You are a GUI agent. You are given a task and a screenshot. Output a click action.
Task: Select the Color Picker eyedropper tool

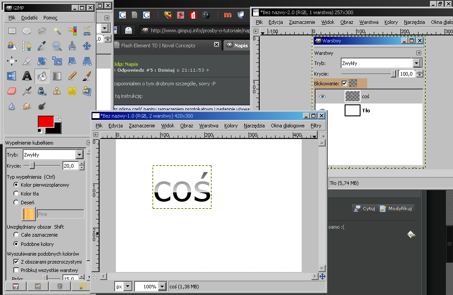pyautogui.click(x=42, y=46)
